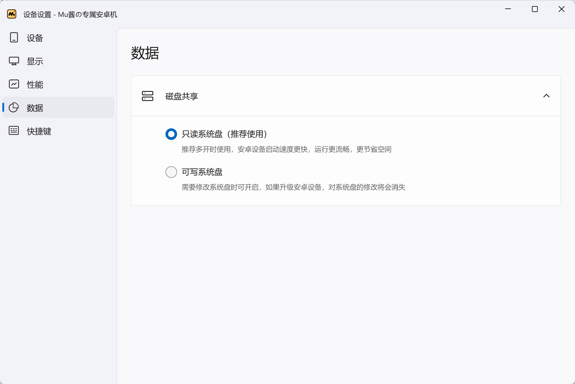
Task: Click the device phone icon in sidebar
Action: tap(14, 38)
